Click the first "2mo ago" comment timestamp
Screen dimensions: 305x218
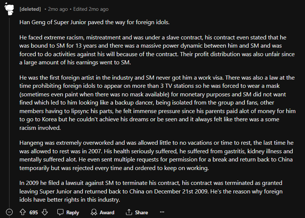click(x=58, y=9)
